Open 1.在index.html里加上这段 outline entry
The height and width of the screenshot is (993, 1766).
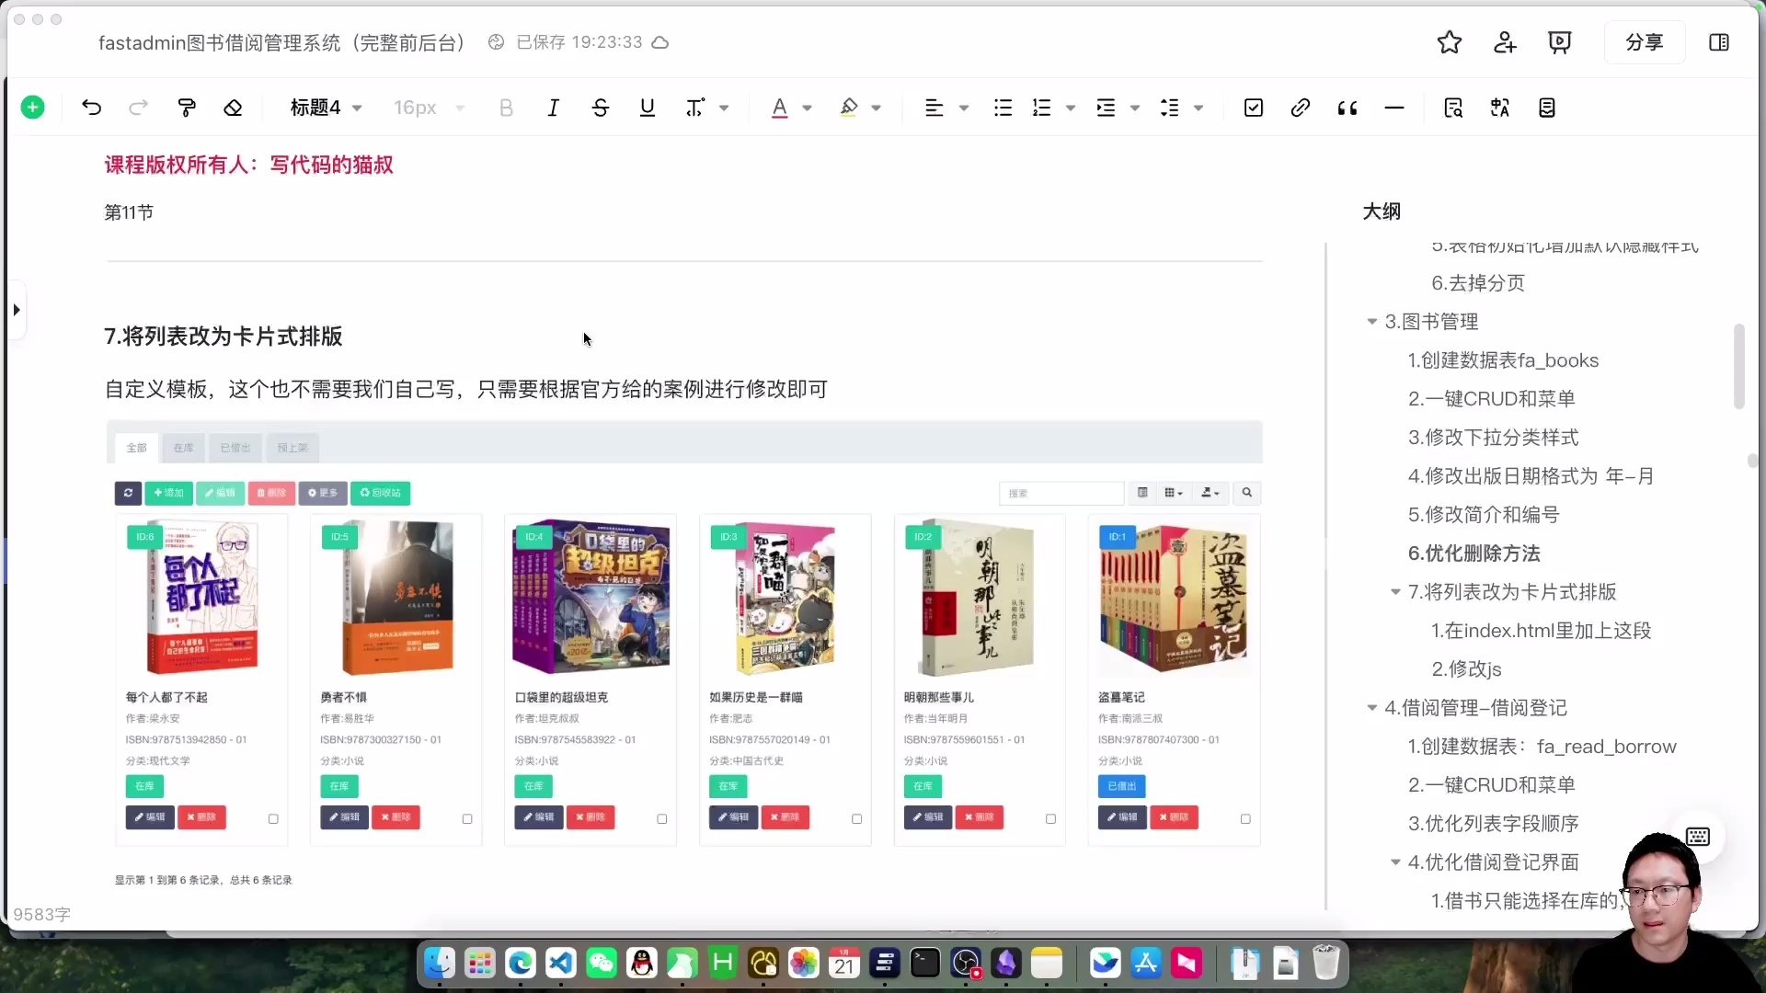1541,631
